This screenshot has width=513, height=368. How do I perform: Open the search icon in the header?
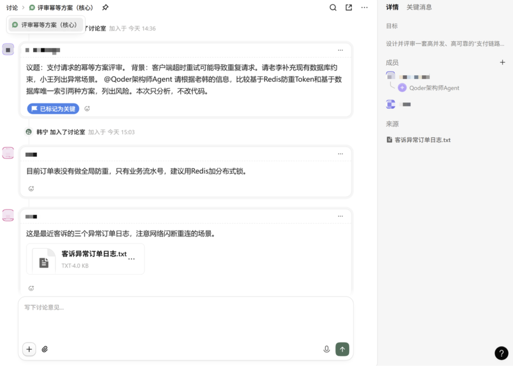pos(332,8)
